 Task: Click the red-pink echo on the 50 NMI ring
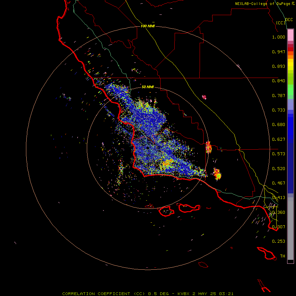[209, 147]
